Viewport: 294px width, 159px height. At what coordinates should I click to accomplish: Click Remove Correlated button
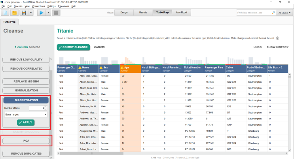(x=26, y=69)
